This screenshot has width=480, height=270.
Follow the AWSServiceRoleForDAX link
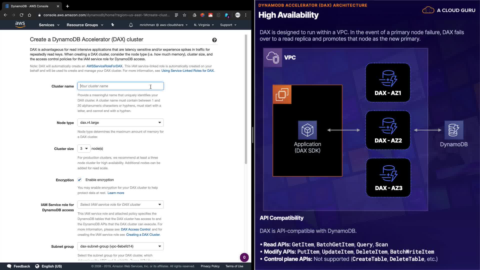(104, 66)
